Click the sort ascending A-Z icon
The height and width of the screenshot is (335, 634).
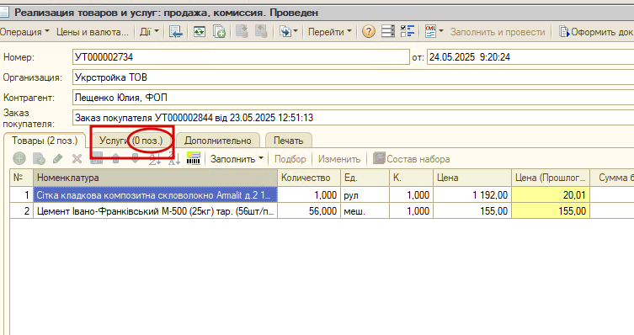(x=155, y=159)
